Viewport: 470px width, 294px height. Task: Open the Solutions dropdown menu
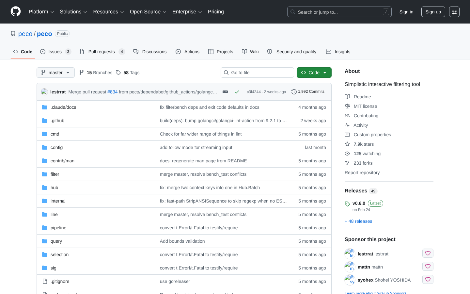click(73, 12)
